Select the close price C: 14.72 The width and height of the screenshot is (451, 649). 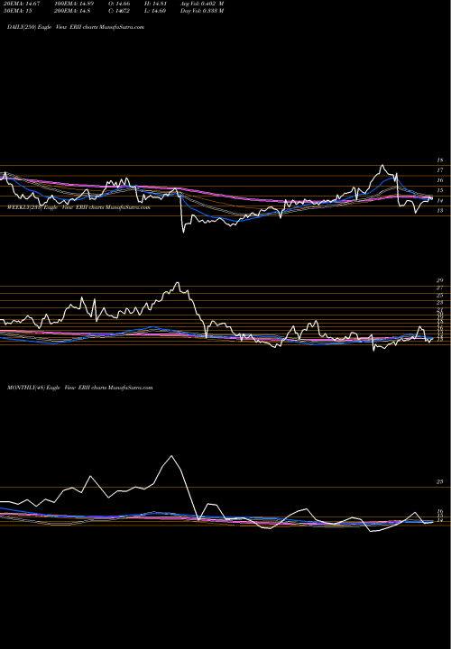120,11
